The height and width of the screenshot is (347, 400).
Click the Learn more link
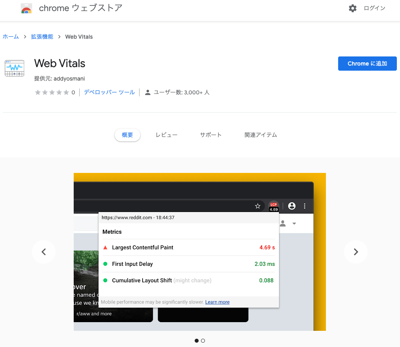[218, 302]
